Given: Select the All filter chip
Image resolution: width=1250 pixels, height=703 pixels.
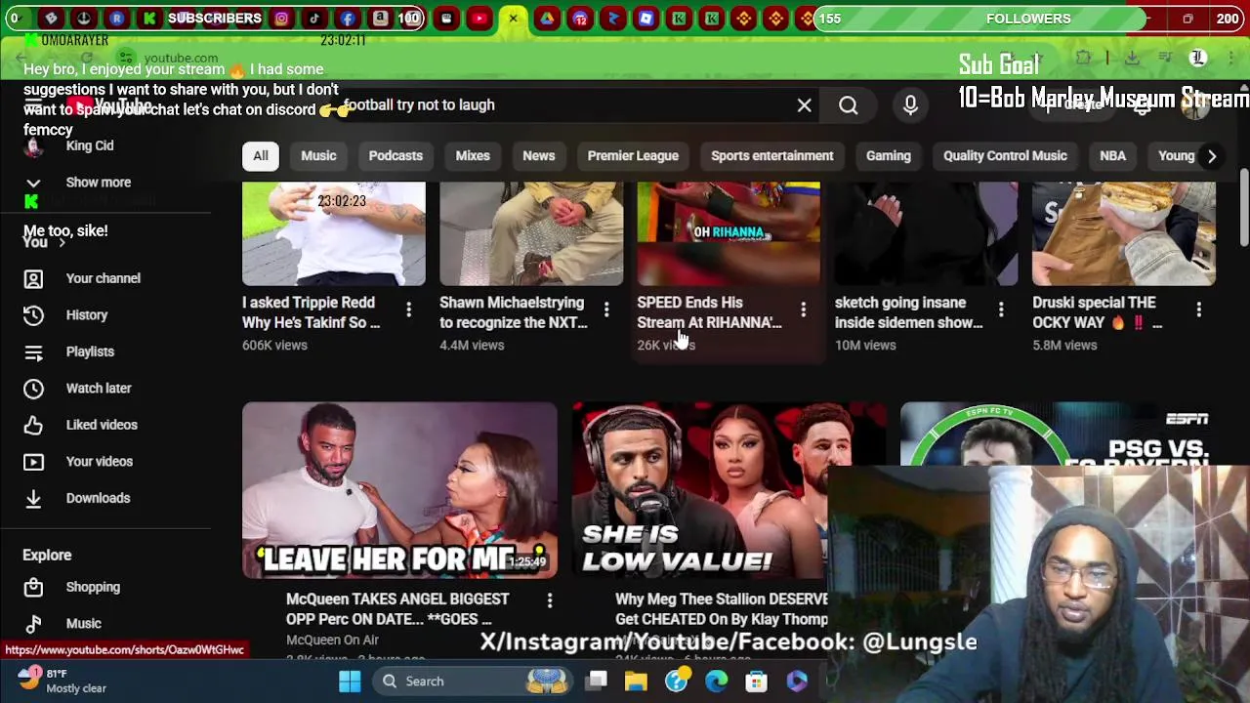Looking at the screenshot, I should click(261, 156).
